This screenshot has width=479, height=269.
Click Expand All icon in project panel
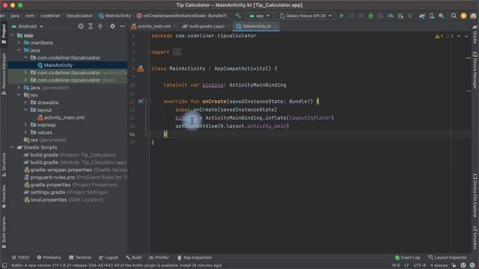point(91,27)
